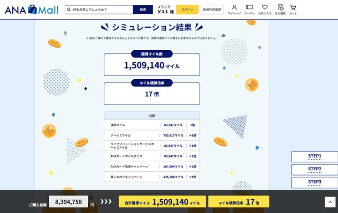
Task: Click the 獲得マイル数 pill label
Action: point(152,54)
